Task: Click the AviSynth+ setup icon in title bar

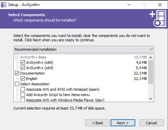Action: coord(4,5)
